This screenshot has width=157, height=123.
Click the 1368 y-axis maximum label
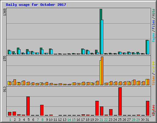tap(5, 12)
